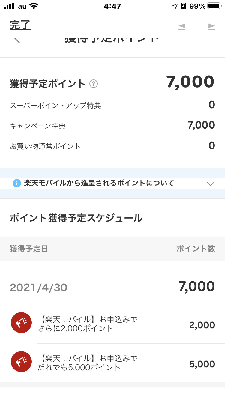Image resolution: width=225 pixels, height=400 pixels.
Task: Open さらに2,000ポイント campaign entry
Action: click(88, 324)
